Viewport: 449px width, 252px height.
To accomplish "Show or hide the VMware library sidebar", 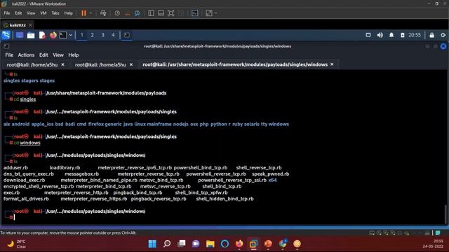I will (x=152, y=13).
